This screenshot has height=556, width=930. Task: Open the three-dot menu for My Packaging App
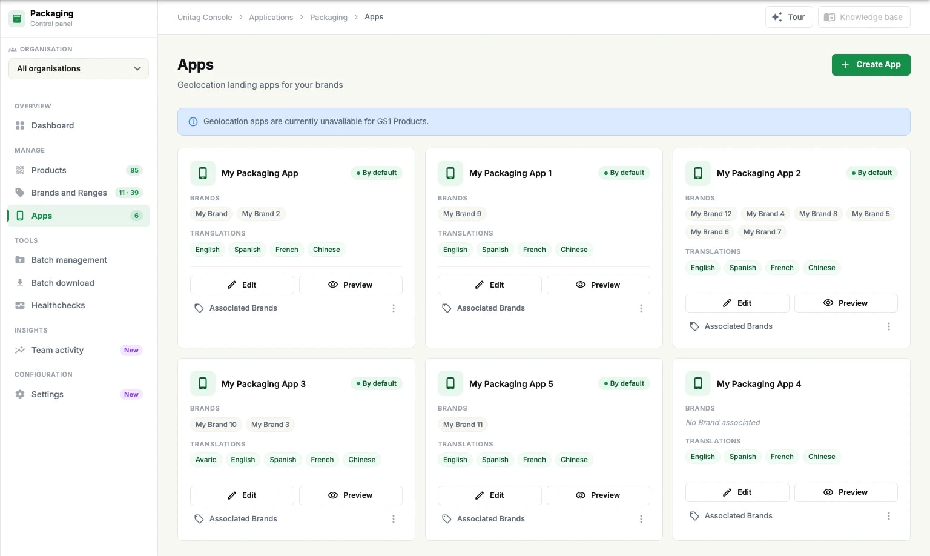pos(394,308)
